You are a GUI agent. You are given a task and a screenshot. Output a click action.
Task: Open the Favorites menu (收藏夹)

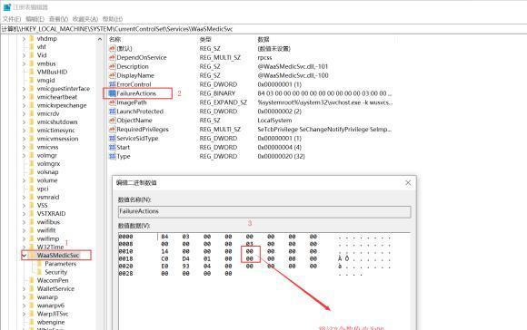tap(85, 19)
